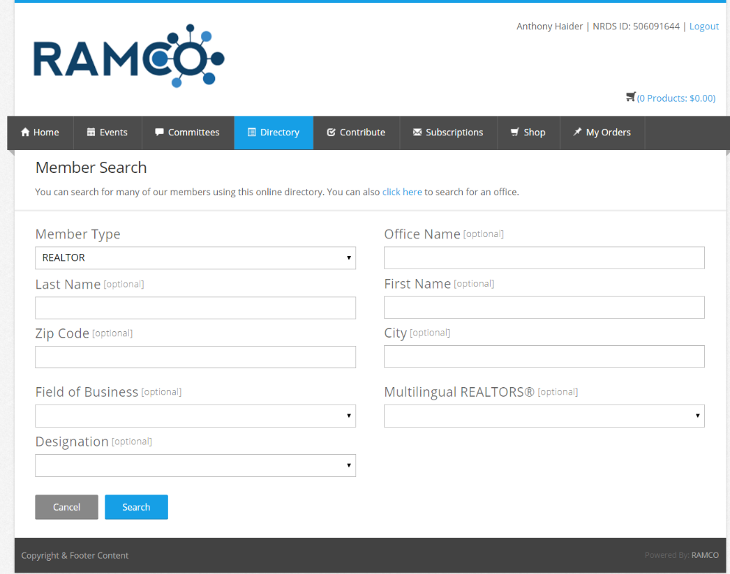Open the cart link (0 Products: $0.00)

click(676, 98)
